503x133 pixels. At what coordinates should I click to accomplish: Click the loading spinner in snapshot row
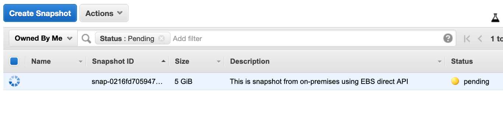pos(14,81)
